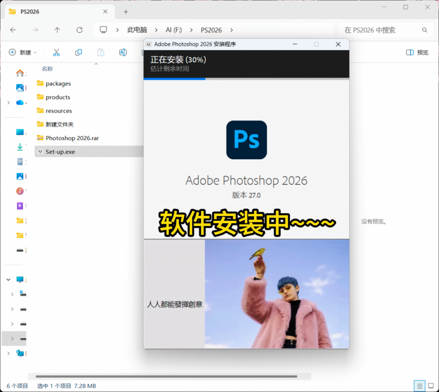This screenshot has height=392, width=439.
Task: Open the 新建 dropdown menu
Action: 23,52
